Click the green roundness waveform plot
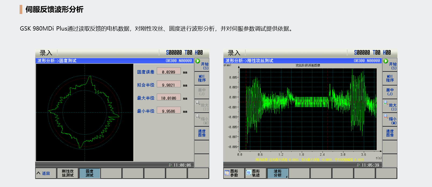The width and height of the screenshot is (432, 187). click(x=85, y=113)
